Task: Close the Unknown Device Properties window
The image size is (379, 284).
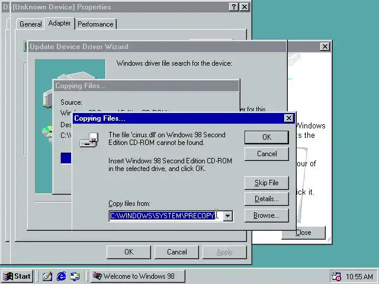Action: coord(245,7)
